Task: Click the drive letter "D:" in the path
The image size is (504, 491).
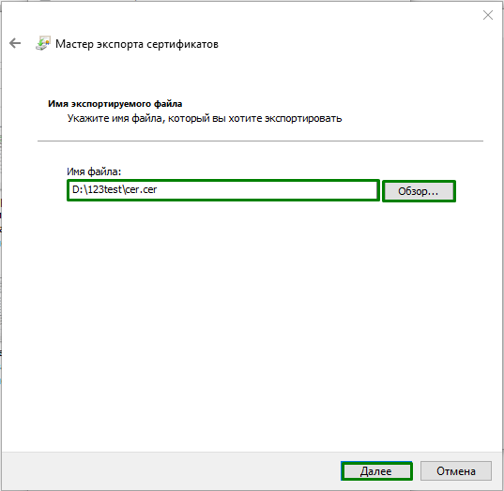Action: pos(78,189)
